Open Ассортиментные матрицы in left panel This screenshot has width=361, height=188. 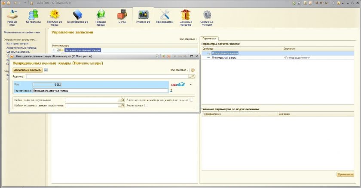(x=21, y=48)
